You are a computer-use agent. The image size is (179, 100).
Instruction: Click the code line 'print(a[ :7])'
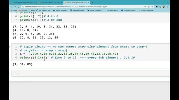(32, 16)
